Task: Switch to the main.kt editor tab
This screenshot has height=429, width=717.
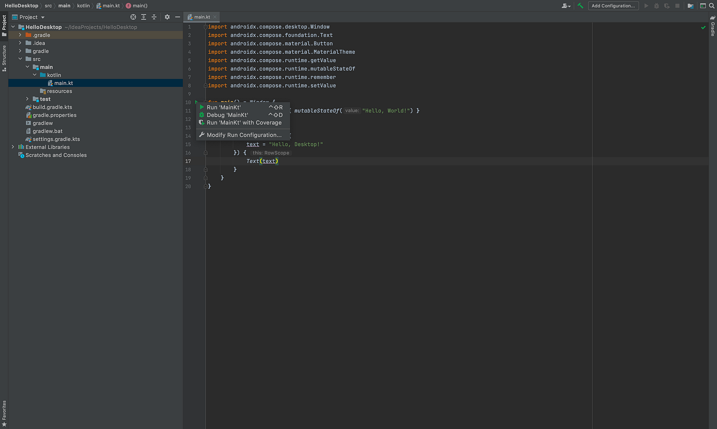Action: coord(202,17)
